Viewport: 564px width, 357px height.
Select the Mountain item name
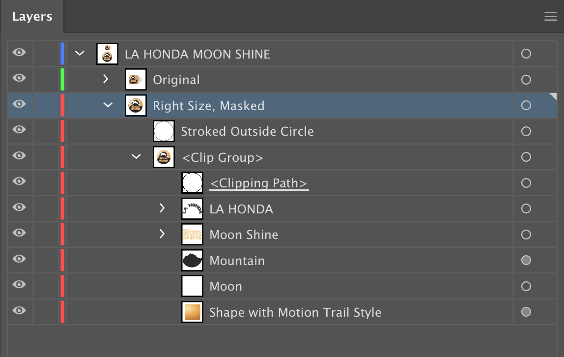(x=237, y=261)
